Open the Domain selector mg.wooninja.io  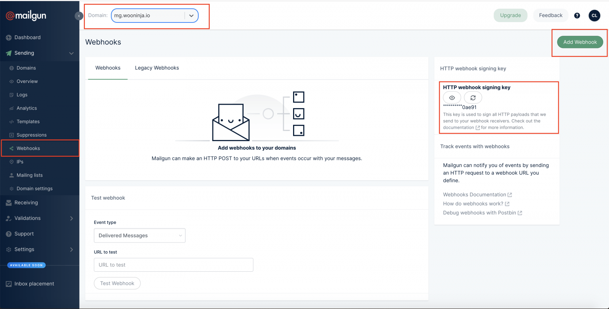(155, 16)
